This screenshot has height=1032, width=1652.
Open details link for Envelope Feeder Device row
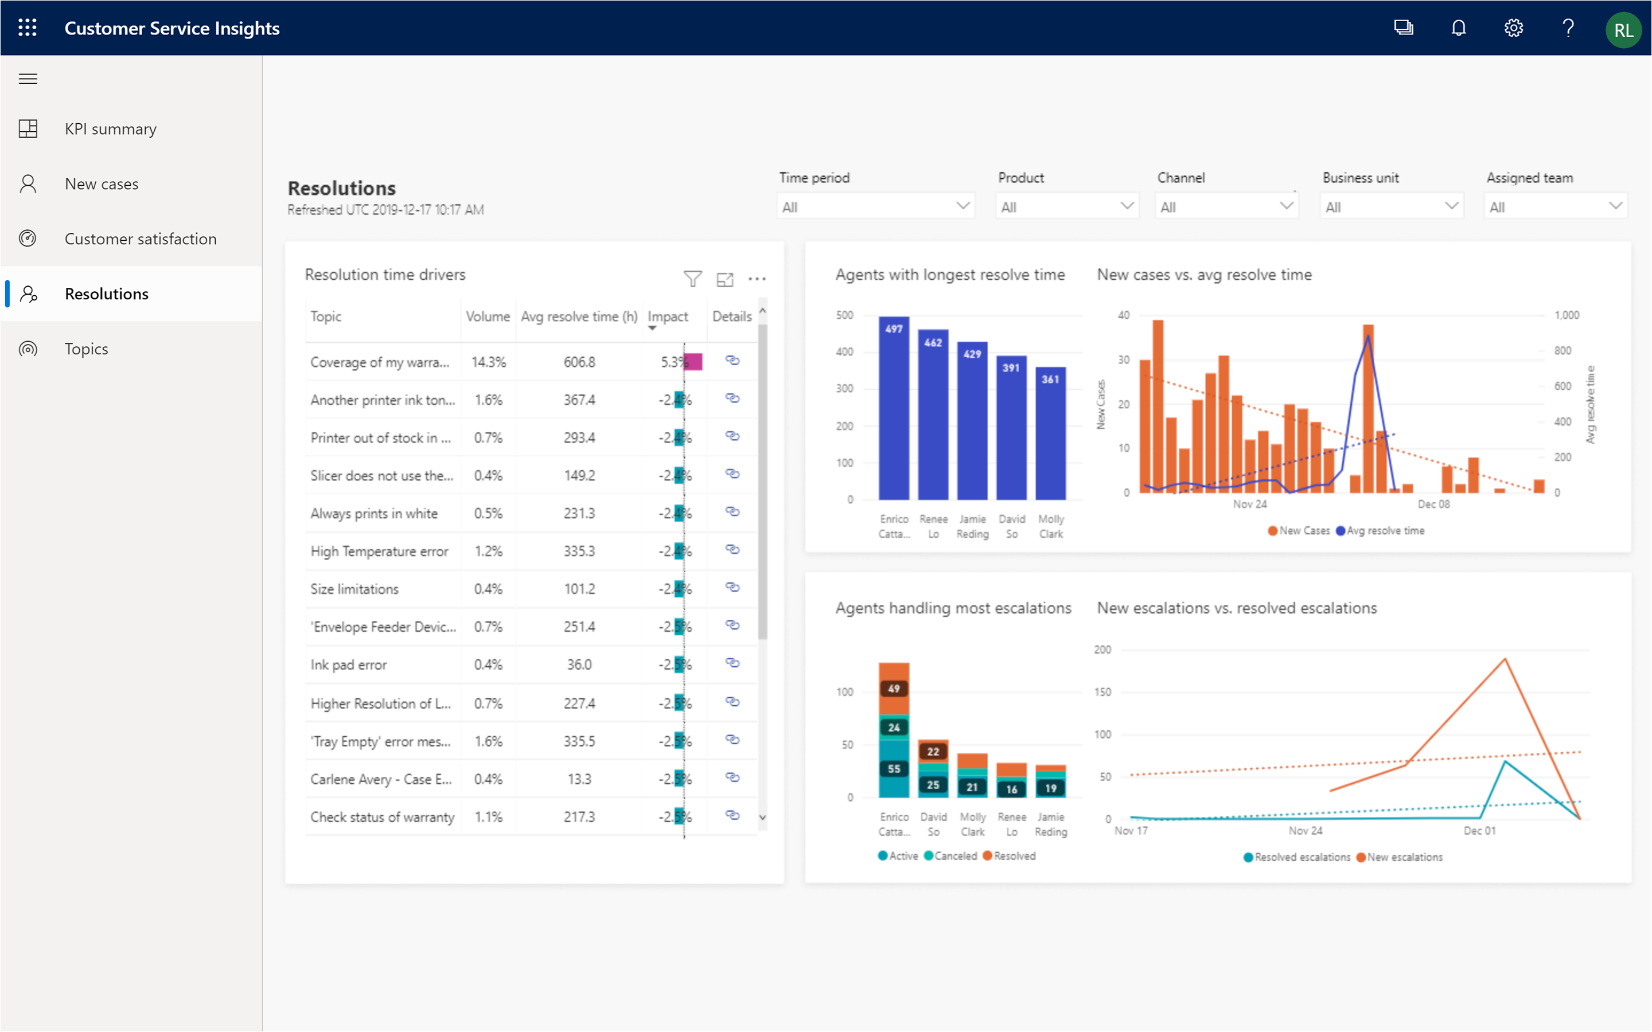pos(733,625)
